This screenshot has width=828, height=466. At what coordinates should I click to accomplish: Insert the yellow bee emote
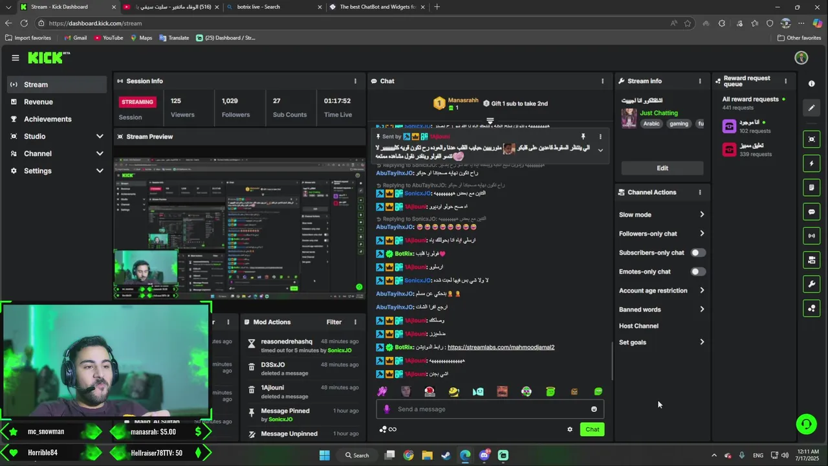point(454,392)
